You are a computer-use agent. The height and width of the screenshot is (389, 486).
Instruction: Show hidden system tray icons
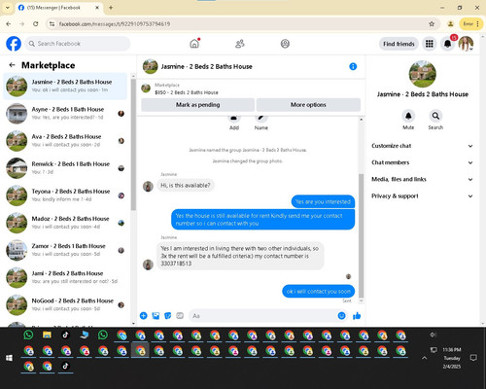point(424,358)
